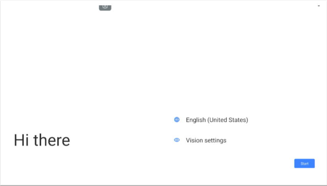
Task: Click the "Hi there" welcome heading
Action: 42,140
